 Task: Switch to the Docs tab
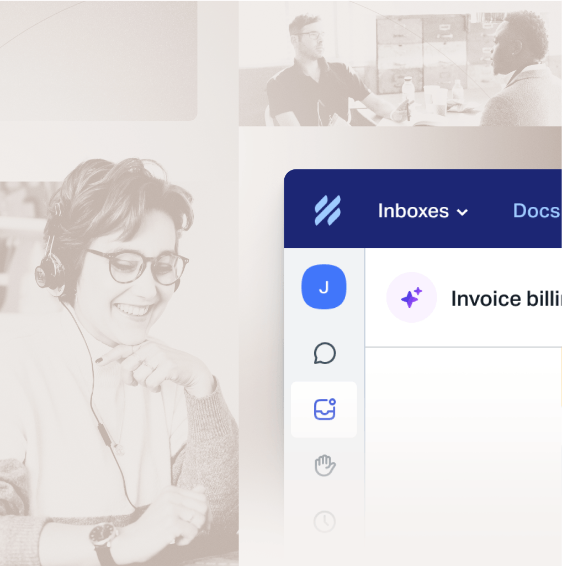[x=536, y=211]
